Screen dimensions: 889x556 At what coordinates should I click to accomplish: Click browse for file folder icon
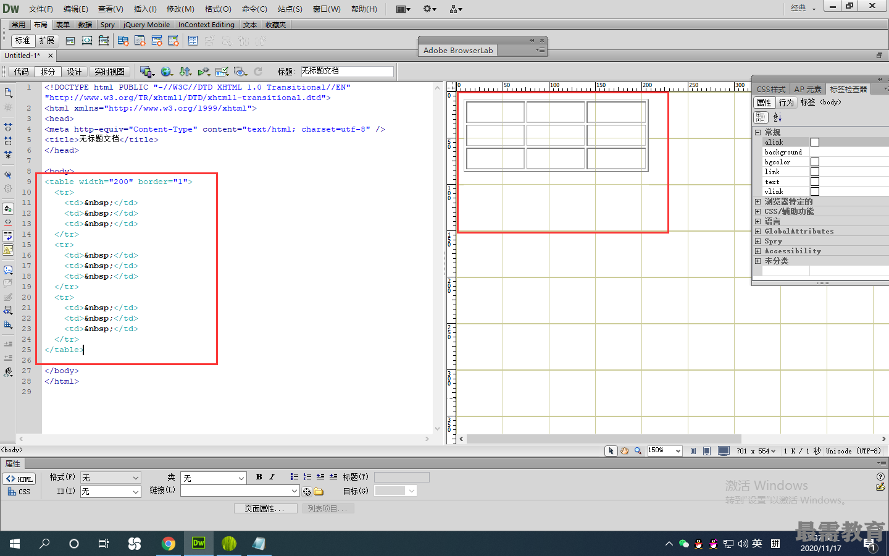(319, 492)
